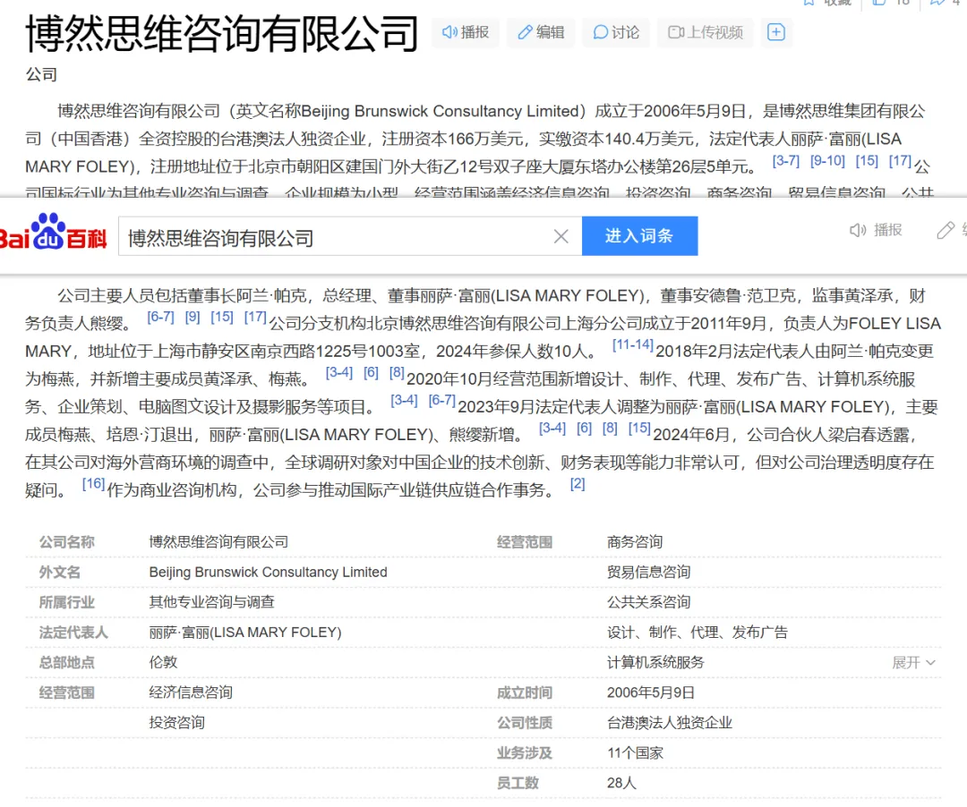Open reference [17] after 26层5单元
967x807 pixels.
[900, 161]
